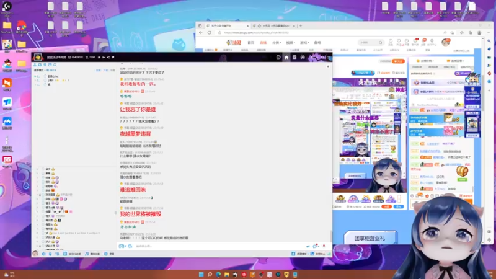Switch to the second browser tab

point(275,25)
